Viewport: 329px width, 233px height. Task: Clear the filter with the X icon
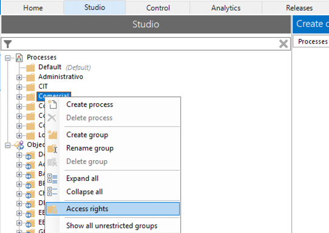(283, 44)
